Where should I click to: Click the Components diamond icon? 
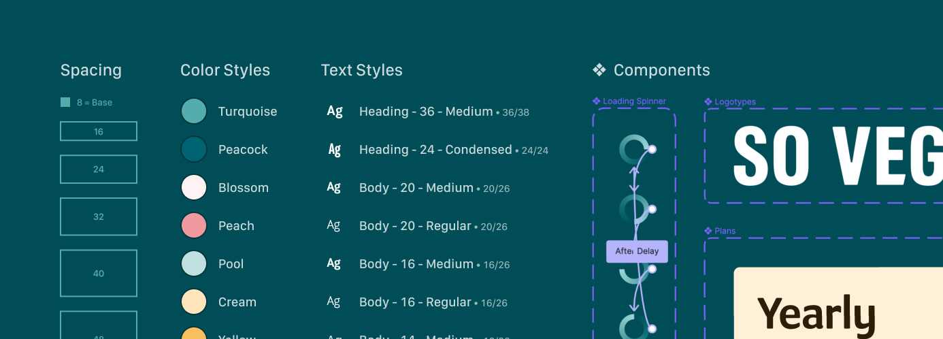pyautogui.click(x=599, y=69)
